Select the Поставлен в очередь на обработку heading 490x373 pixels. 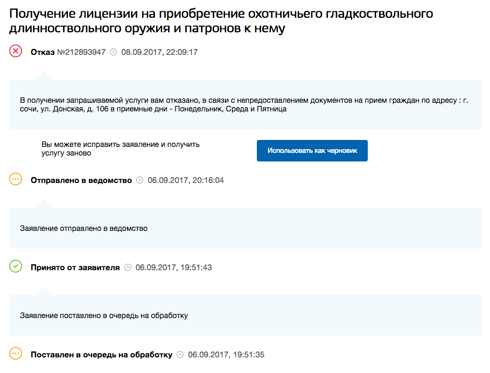101,355
